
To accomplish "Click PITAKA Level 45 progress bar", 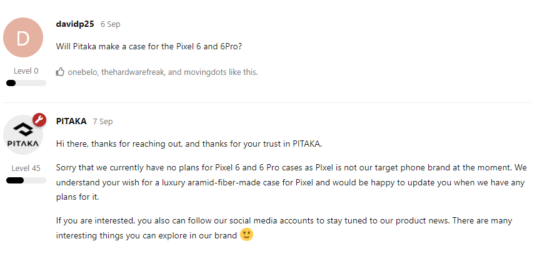I will pos(26,180).
